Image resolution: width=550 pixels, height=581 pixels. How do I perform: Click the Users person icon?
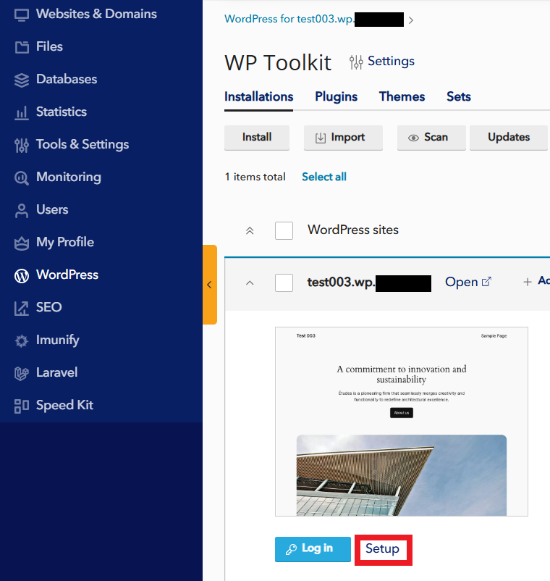click(22, 211)
